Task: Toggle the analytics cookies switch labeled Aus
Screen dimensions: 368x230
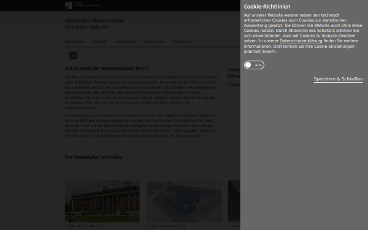Action: [254, 65]
